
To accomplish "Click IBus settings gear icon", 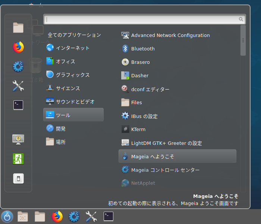I will pyautogui.click(x=125, y=116).
